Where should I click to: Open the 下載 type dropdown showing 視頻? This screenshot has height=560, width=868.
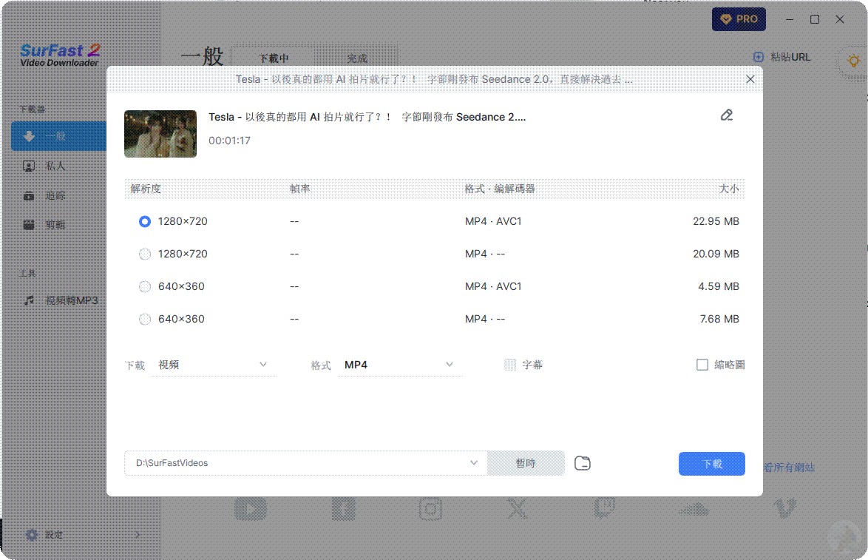point(214,365)
